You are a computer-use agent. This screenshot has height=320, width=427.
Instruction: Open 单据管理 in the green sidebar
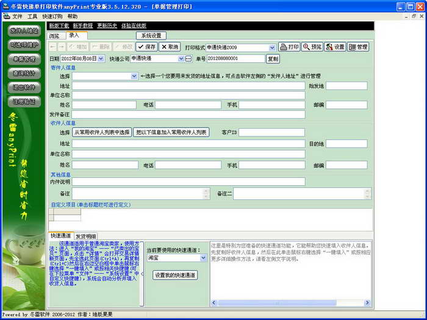tap(24, 59)
